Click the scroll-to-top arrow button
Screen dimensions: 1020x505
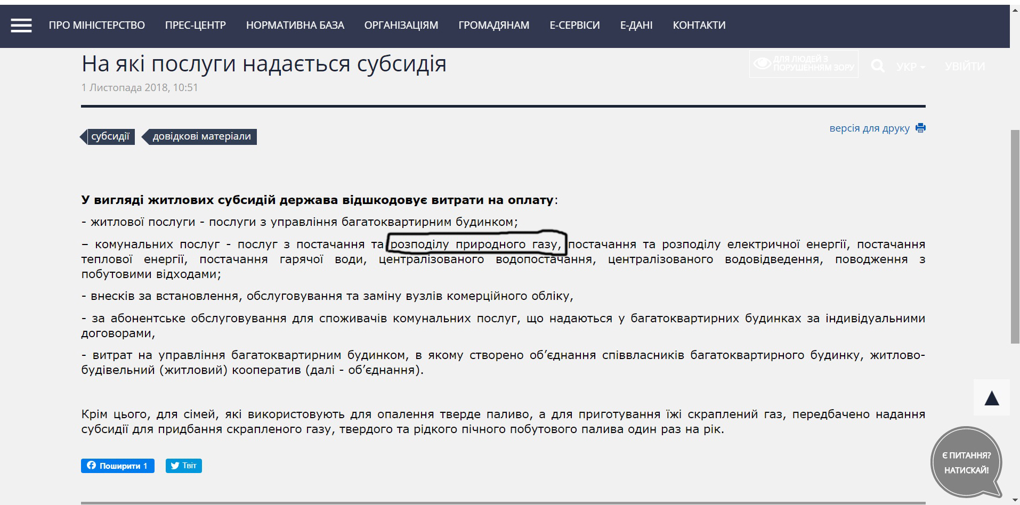tap(991, 397)
